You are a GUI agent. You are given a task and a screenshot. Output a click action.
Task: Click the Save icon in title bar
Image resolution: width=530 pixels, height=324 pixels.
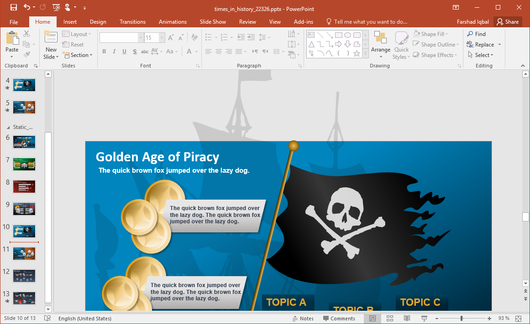[x=13, y=7]
